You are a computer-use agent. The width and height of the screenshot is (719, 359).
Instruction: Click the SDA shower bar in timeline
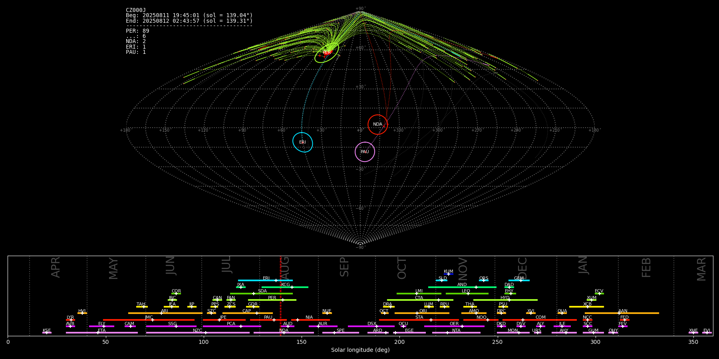[x=261, y=294]
